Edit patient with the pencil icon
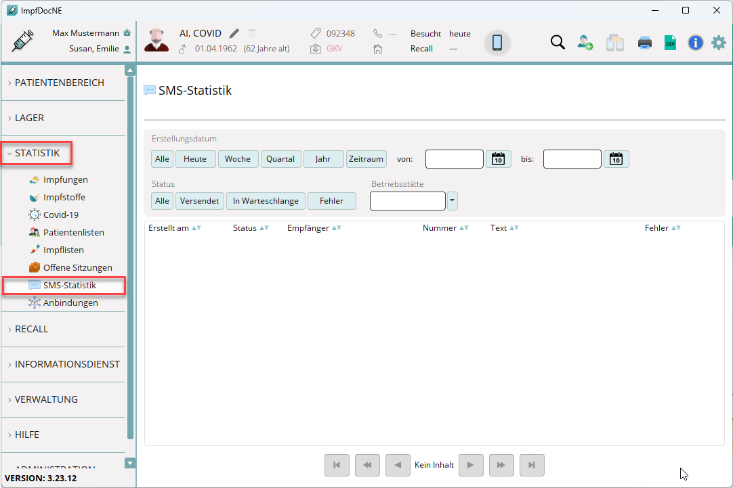Image resolution: width=733 pixels, height=488 pixels. click(234, 33)
